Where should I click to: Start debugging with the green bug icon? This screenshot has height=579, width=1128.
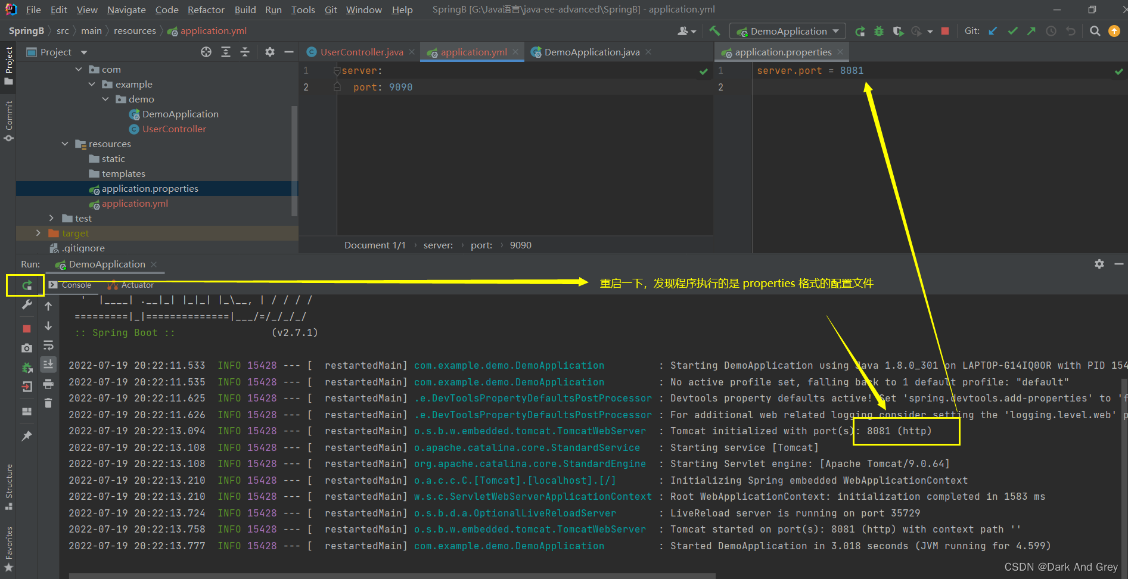pyautogui.click(x=879, y=31)
